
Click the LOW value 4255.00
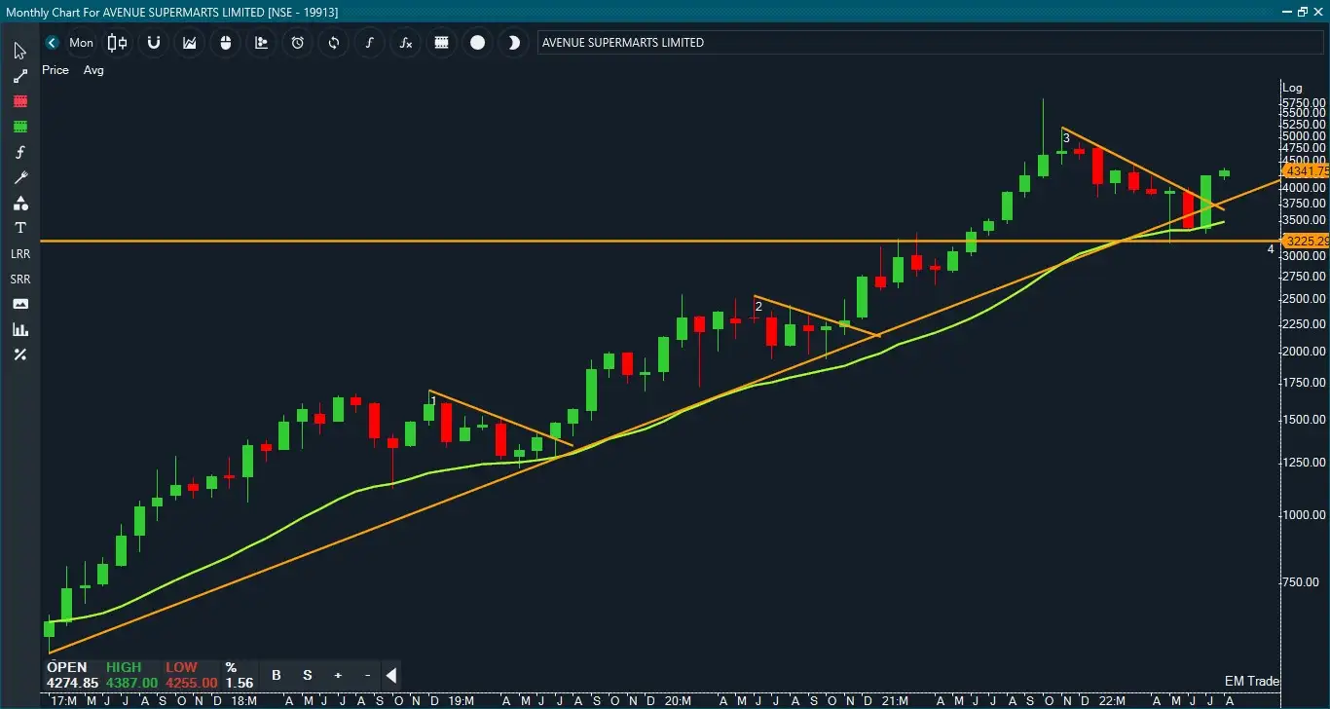pos(191,683)
